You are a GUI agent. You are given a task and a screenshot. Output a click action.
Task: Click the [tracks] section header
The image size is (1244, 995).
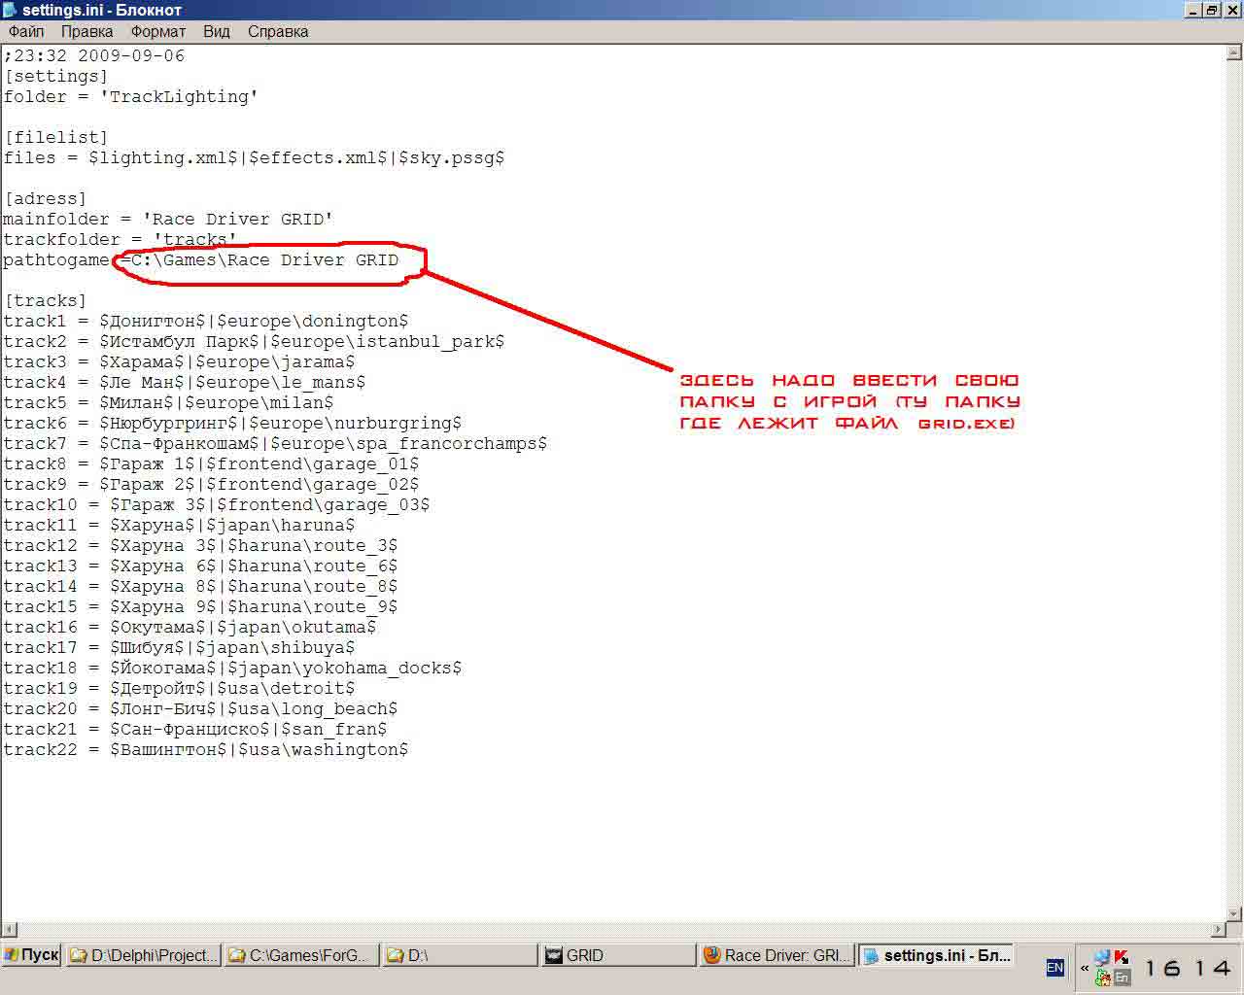(46, 300)
